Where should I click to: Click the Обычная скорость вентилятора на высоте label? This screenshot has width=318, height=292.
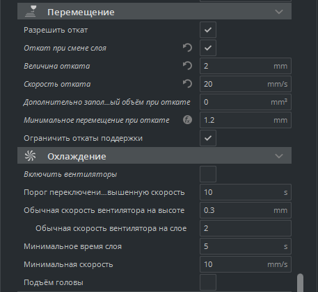click(x=104, y=210)
